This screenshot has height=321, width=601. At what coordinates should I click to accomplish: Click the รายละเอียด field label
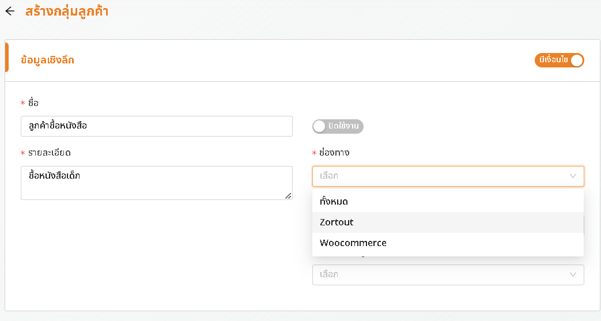click(50, 153)
